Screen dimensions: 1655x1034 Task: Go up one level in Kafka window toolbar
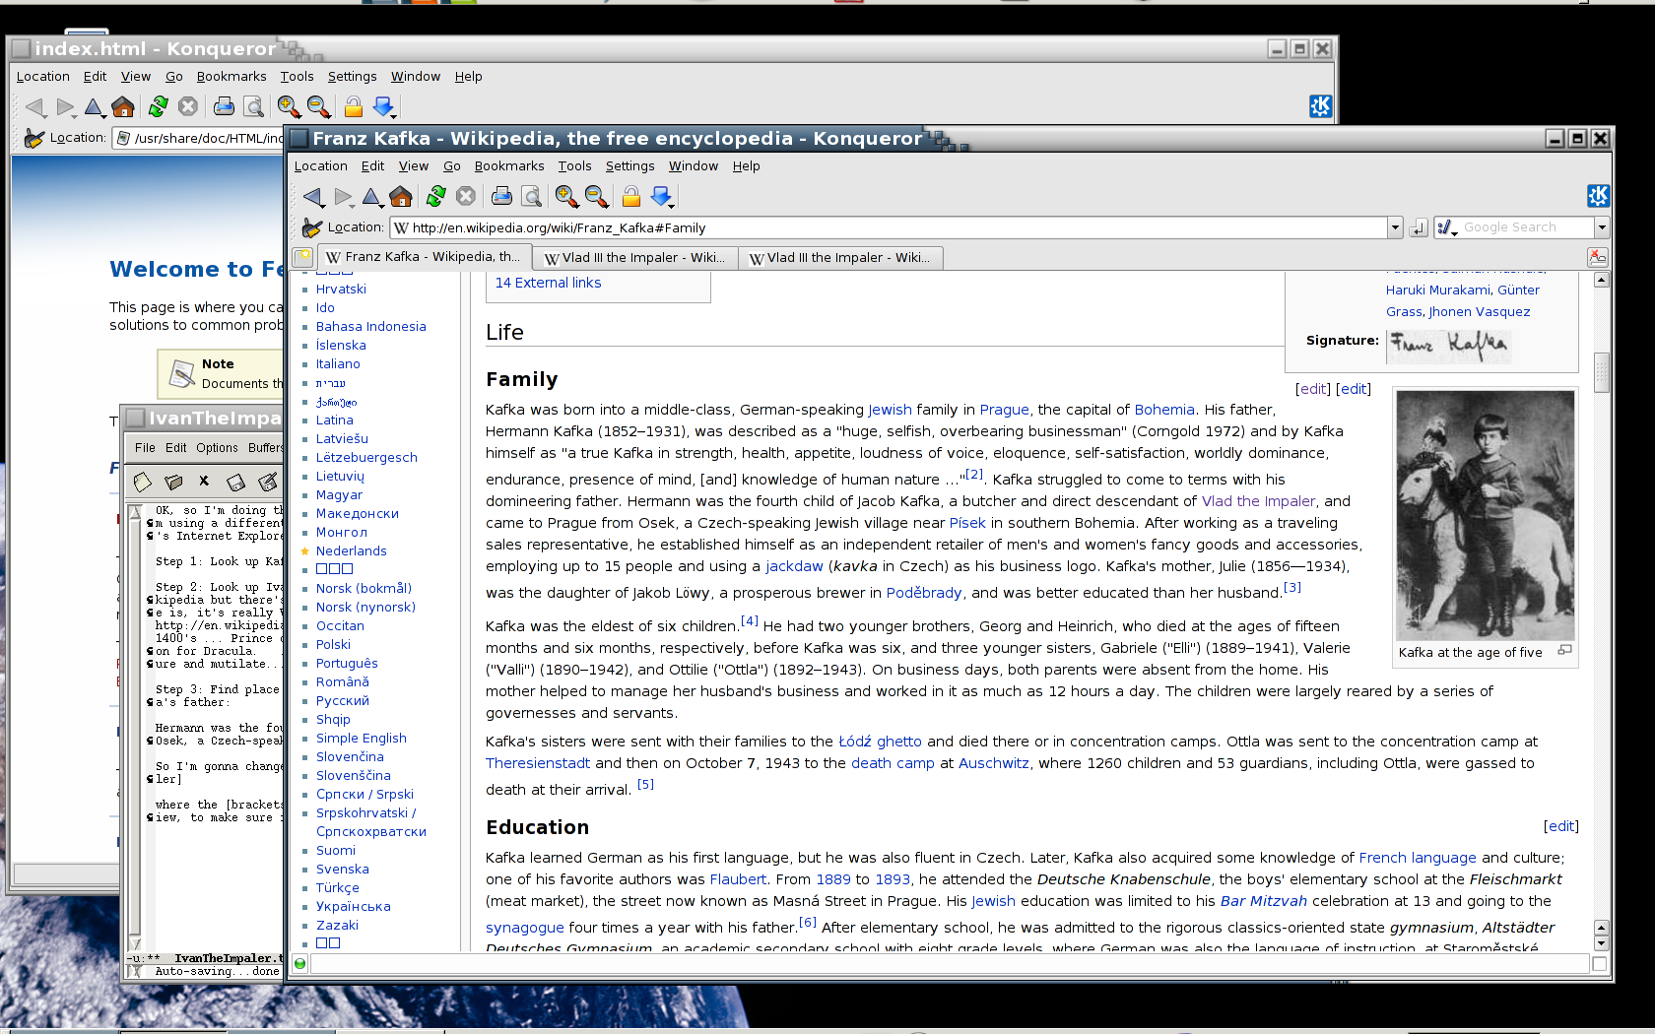click(x=372, y=197)
